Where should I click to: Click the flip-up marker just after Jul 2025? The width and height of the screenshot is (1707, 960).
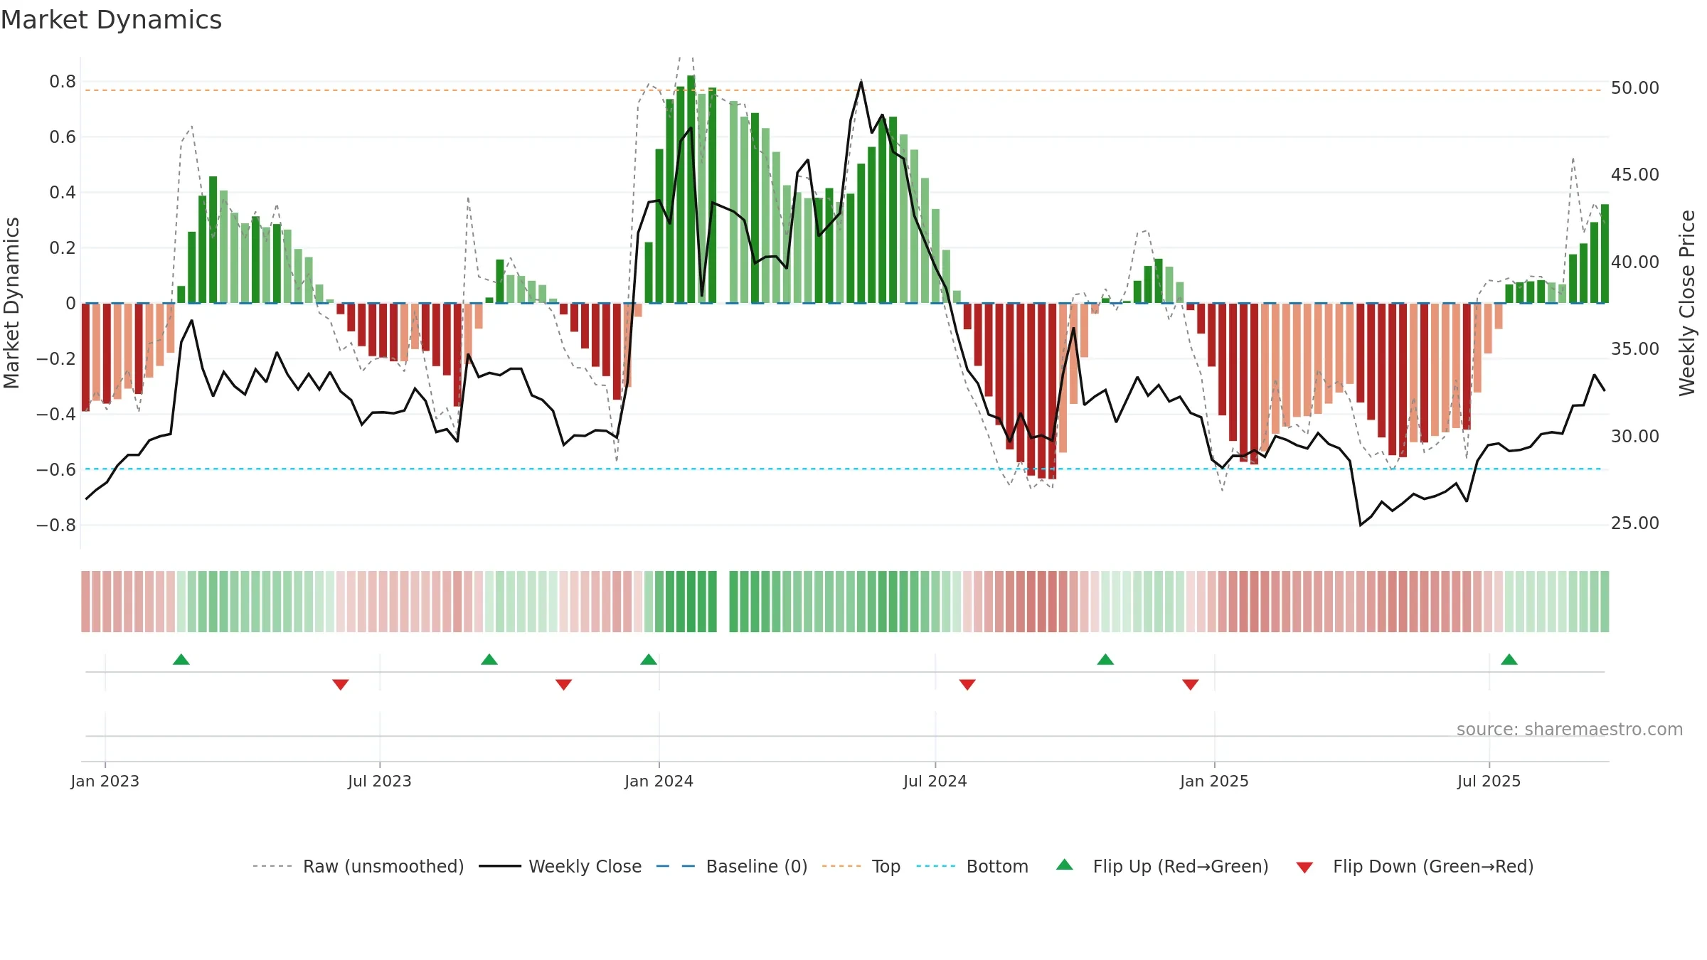[1509, 659]
